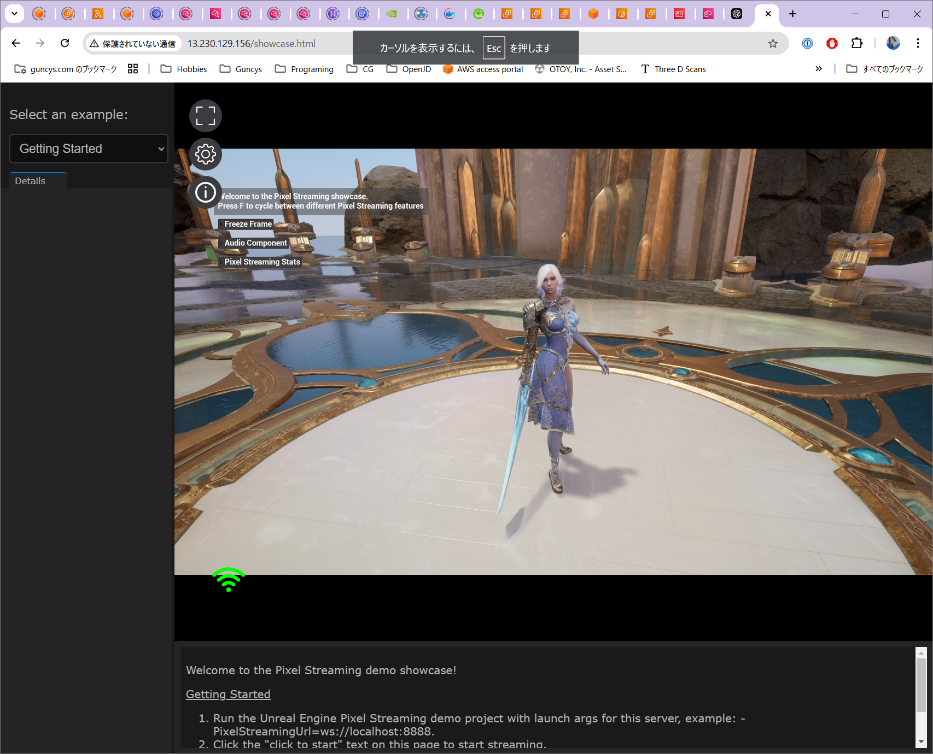Switch to the ChatGPT tab
Screen dimensions: 933x754
737,14
